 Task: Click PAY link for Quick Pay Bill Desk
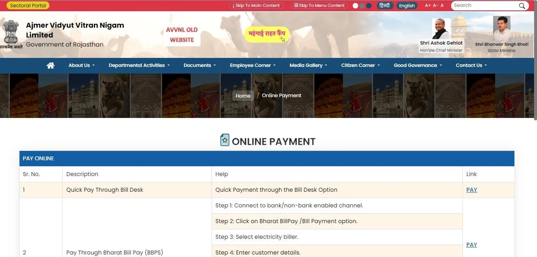click(x=471, y=190)
